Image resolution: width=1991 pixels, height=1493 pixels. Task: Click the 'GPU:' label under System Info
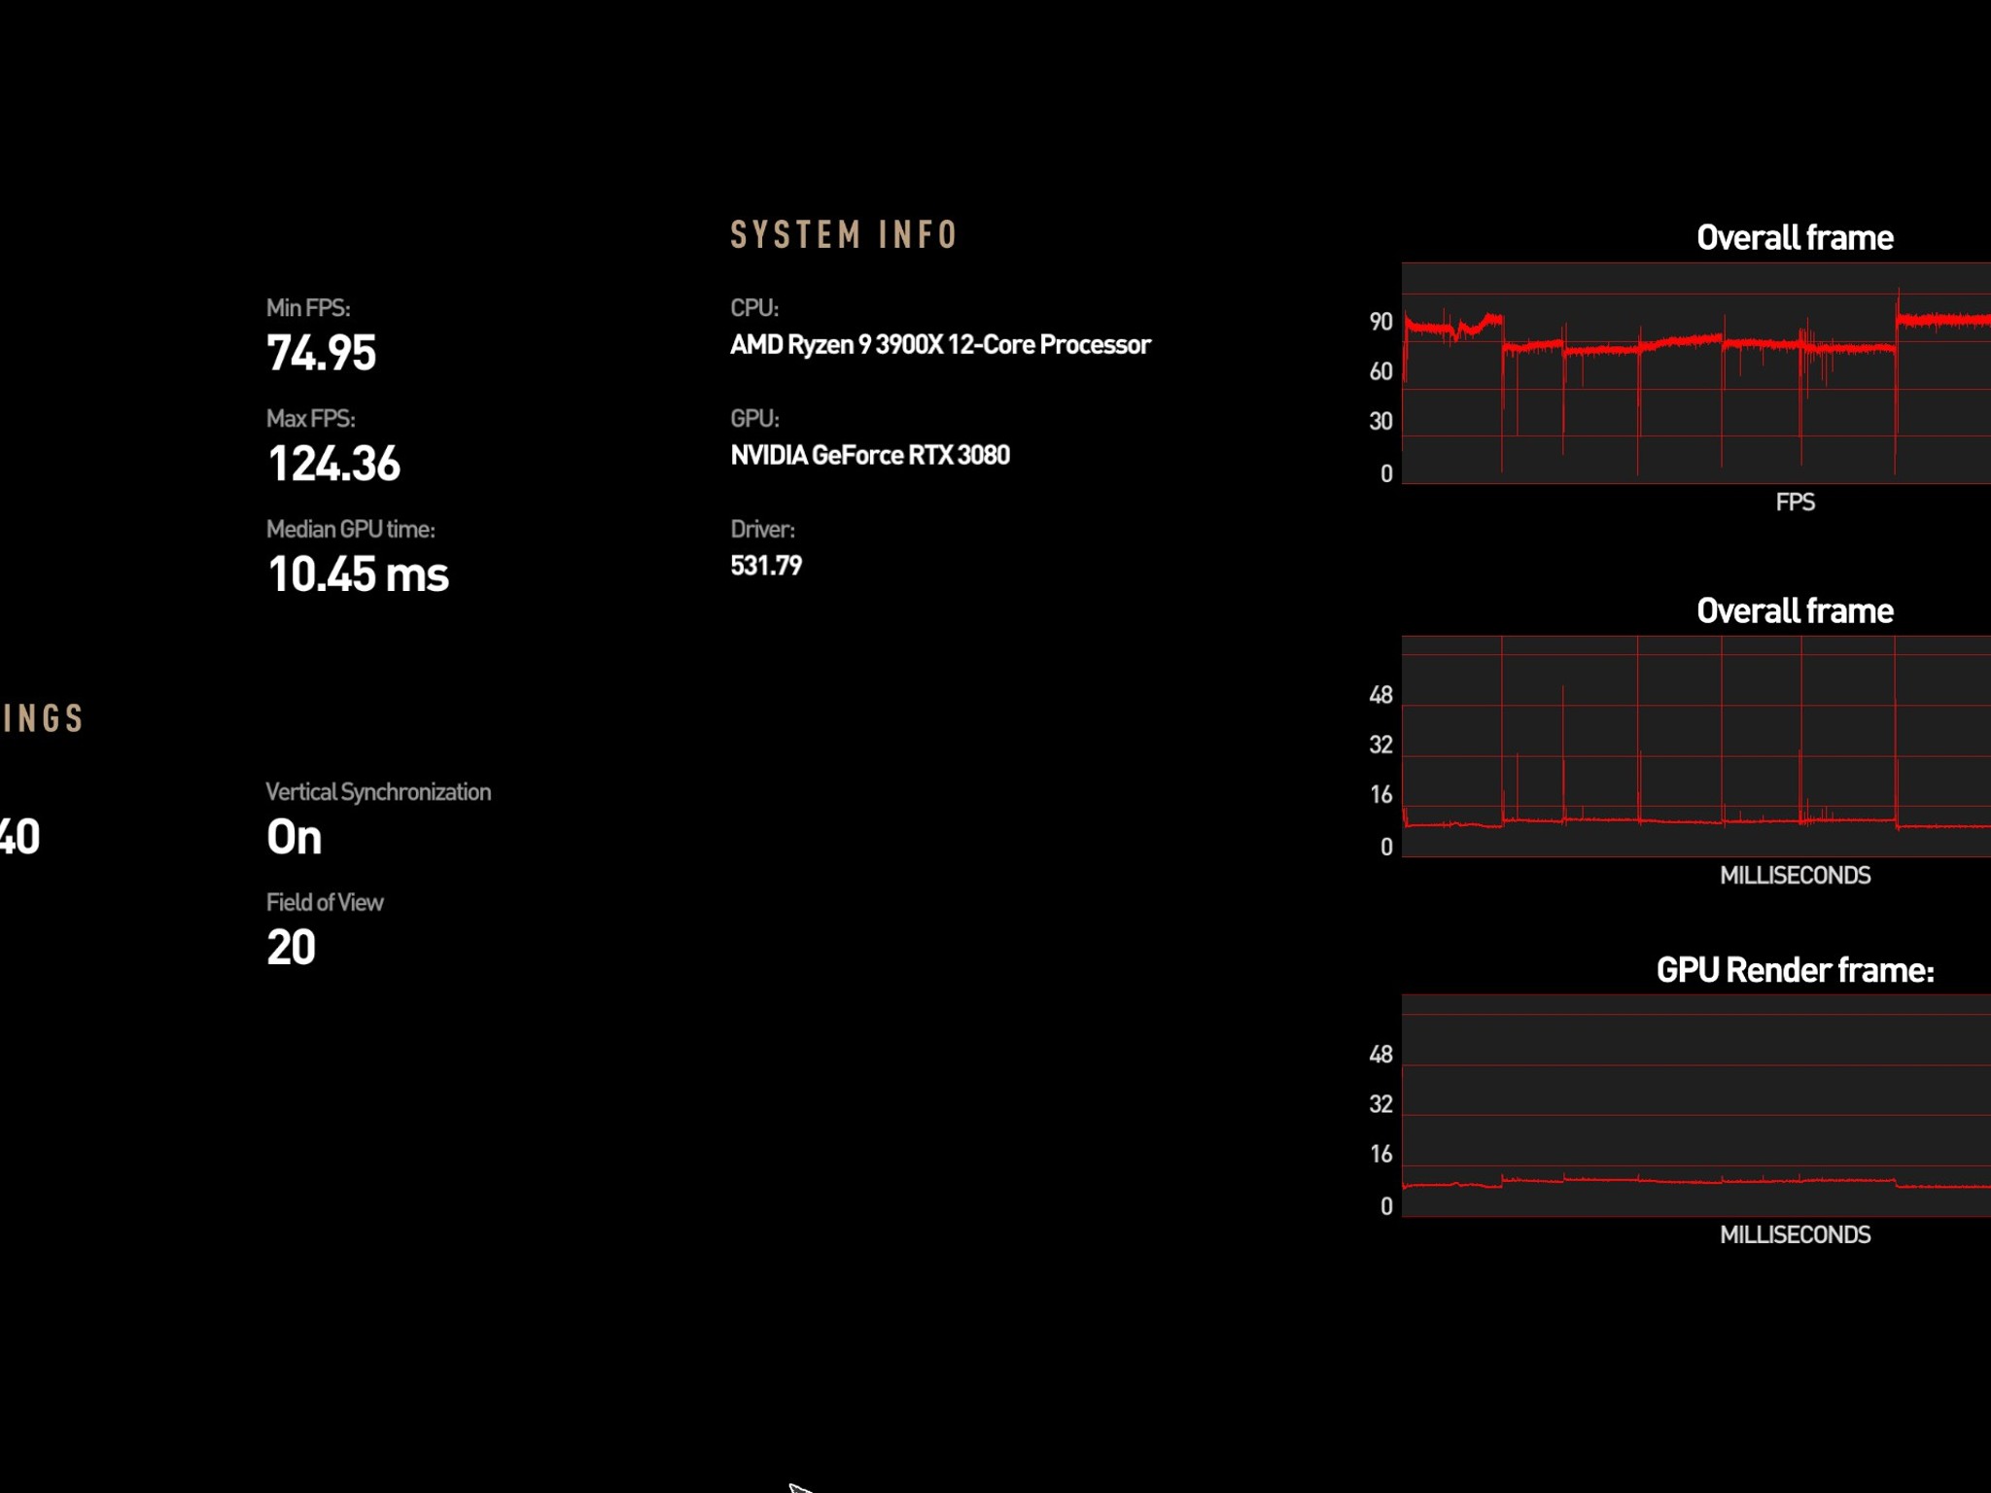[754, 419]
